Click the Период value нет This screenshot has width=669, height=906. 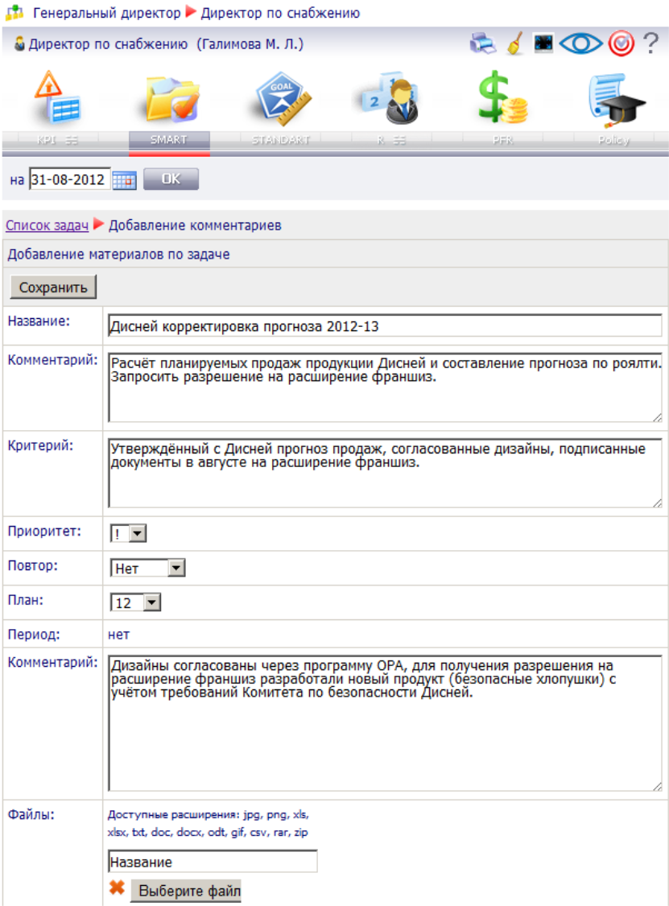pyautogui.click(x=118, y=635)
